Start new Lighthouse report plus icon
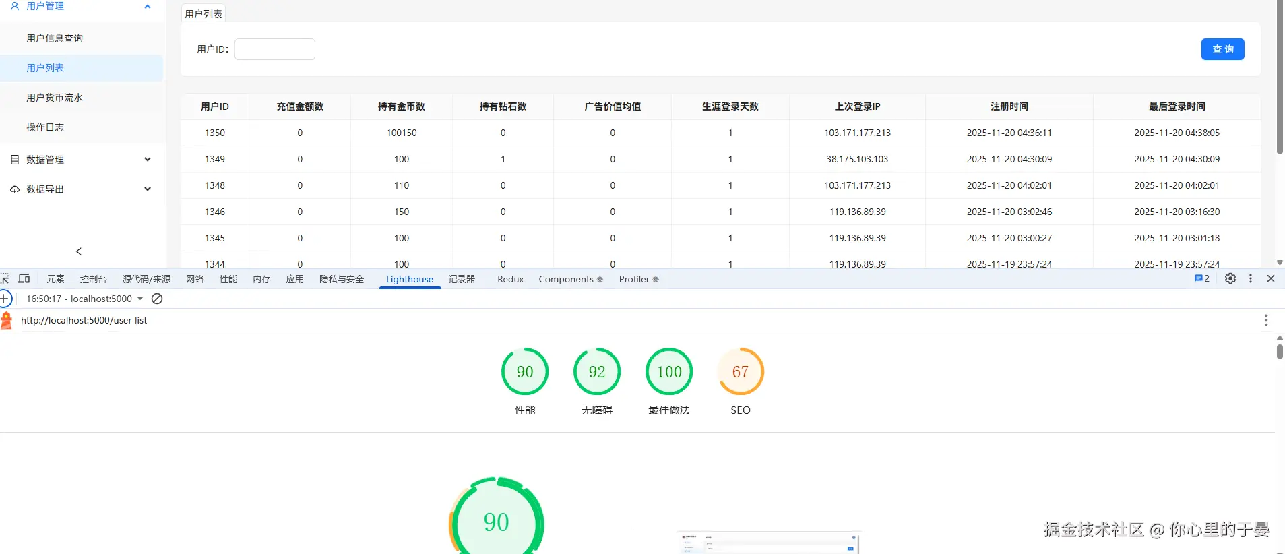Screen dimensions: 1285x554 pos(5,299)
